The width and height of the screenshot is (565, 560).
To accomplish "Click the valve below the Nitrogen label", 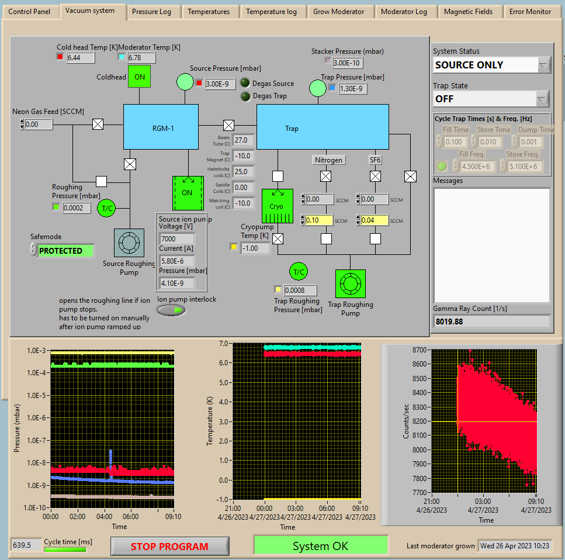I will 326,176.
